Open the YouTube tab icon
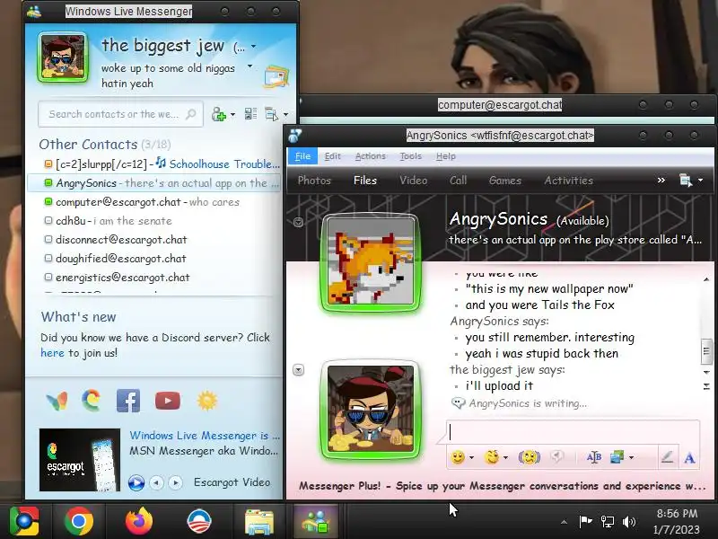 click(x=168, y=401)
